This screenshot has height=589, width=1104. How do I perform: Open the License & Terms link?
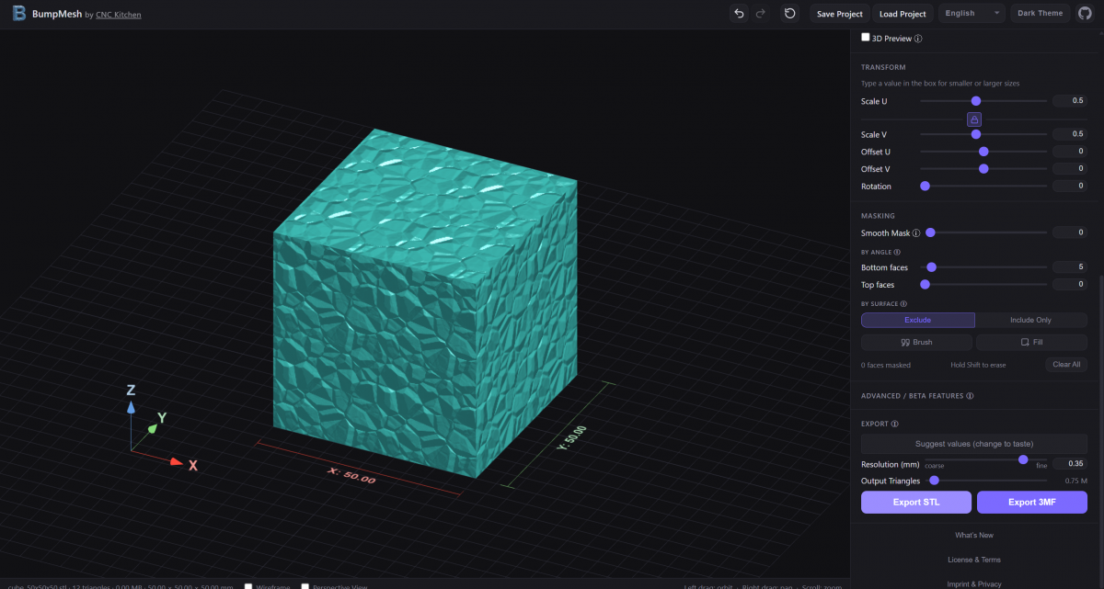[x=974, y=560]
